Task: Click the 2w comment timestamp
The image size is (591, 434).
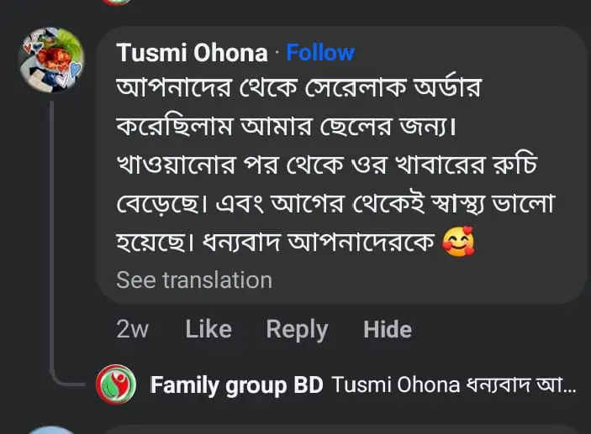Action: [132, 329]
